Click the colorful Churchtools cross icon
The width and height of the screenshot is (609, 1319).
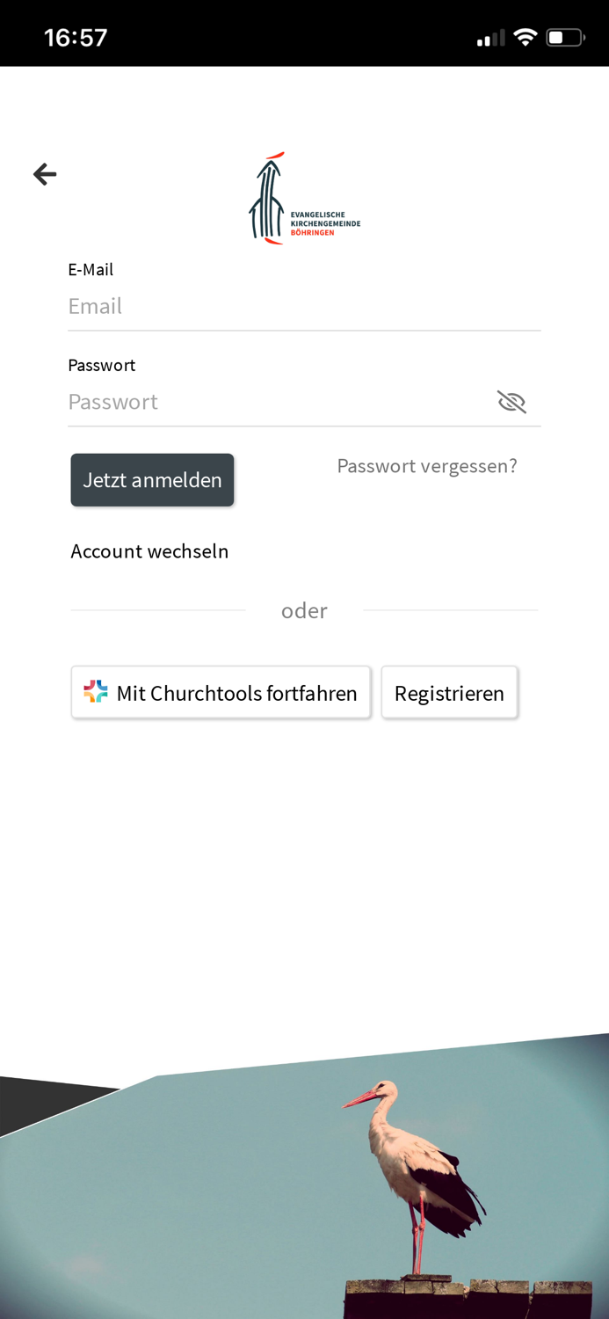click(x=96, y=692)
